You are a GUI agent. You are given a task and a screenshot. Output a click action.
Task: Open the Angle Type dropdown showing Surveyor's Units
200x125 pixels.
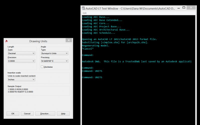(x=54, y=53)
